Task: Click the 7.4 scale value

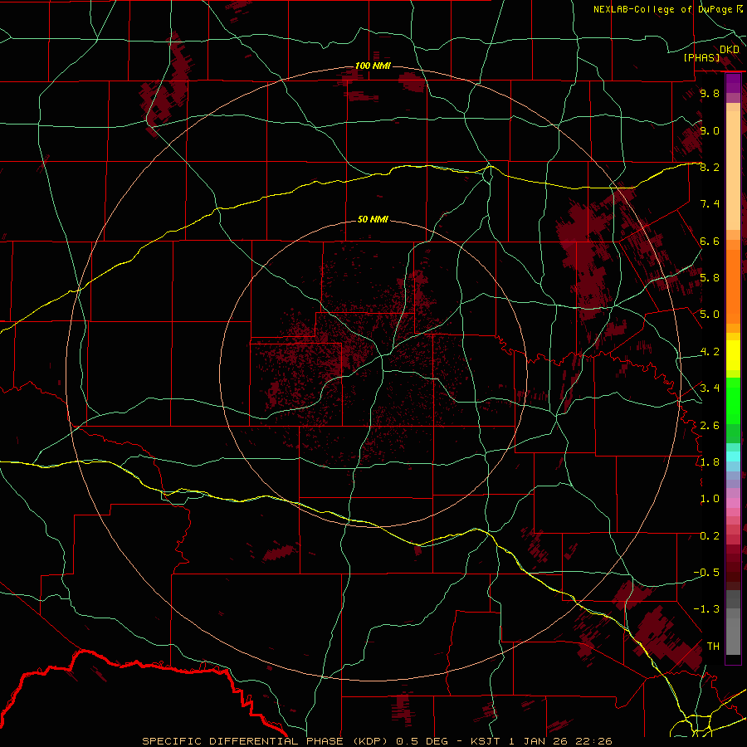Action: click(710, 204)
